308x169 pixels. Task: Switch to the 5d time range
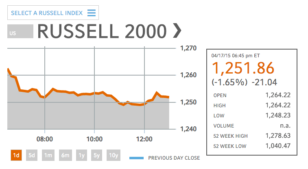click(x=32, y=155)
